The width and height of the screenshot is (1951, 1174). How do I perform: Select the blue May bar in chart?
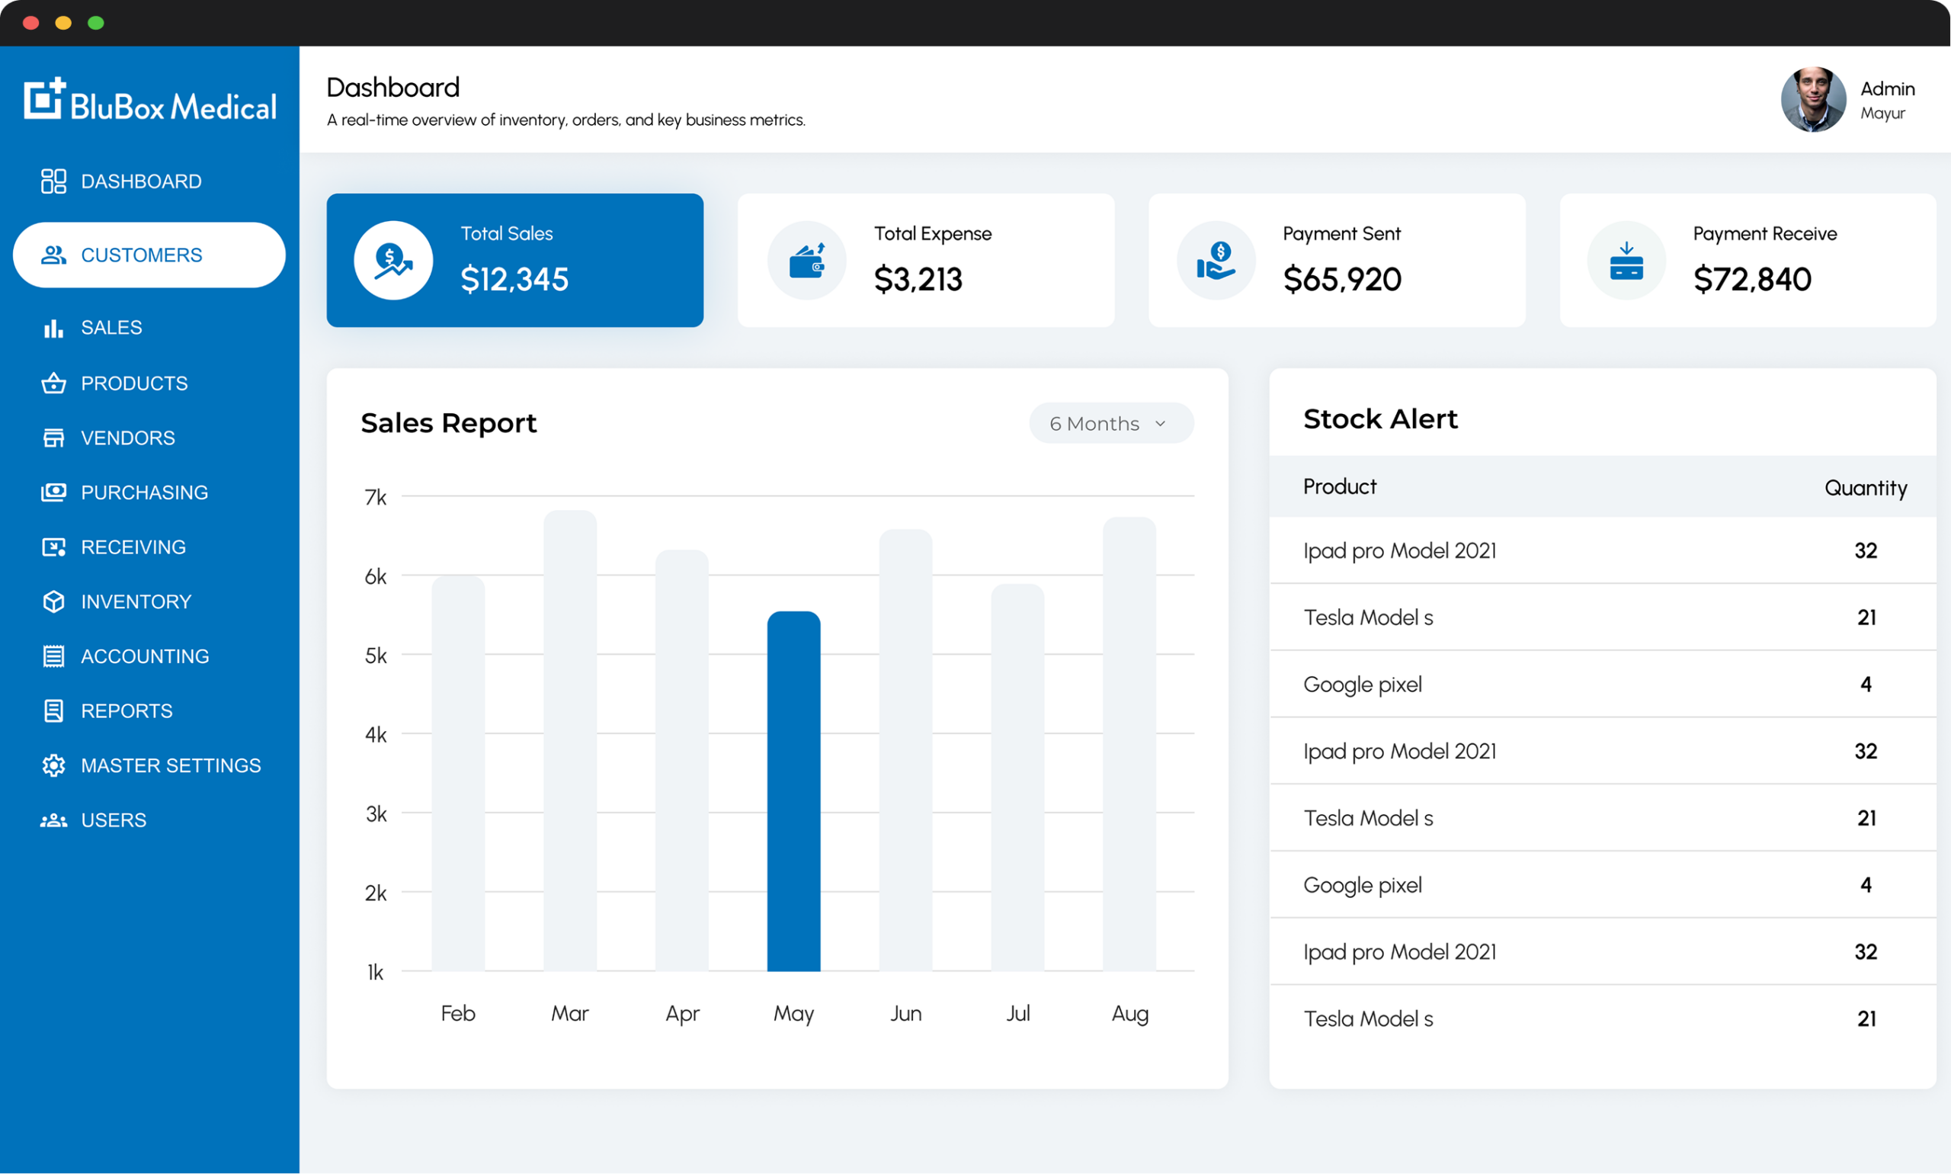793,791
